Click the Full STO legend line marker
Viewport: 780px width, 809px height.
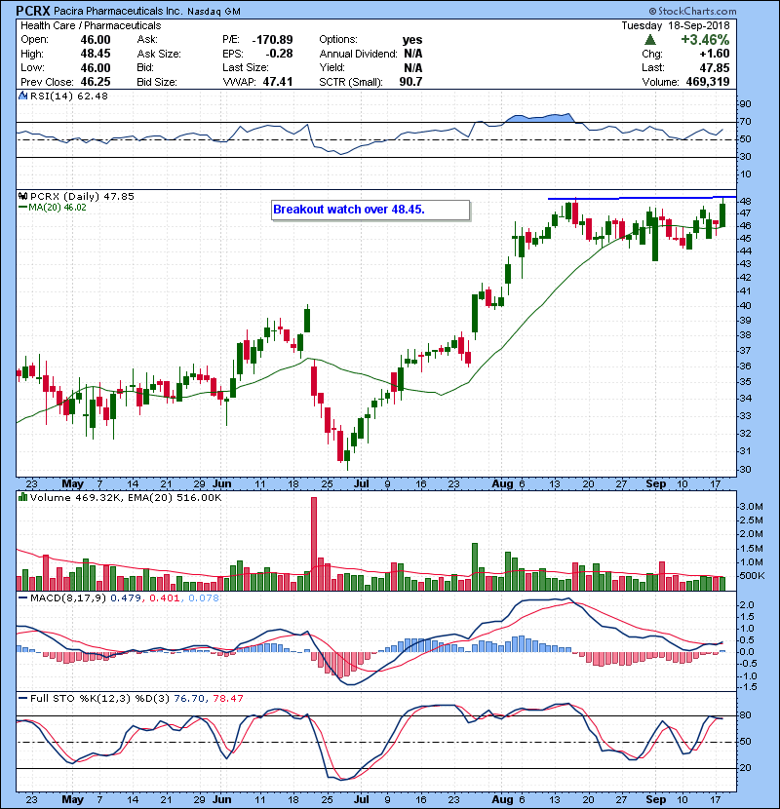[22, 698]
